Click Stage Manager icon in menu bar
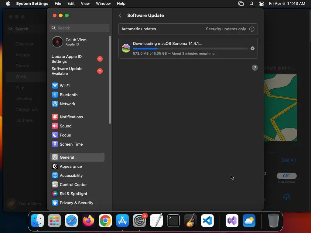This screenshot has width=311, height=233. [x=241, y=4]
